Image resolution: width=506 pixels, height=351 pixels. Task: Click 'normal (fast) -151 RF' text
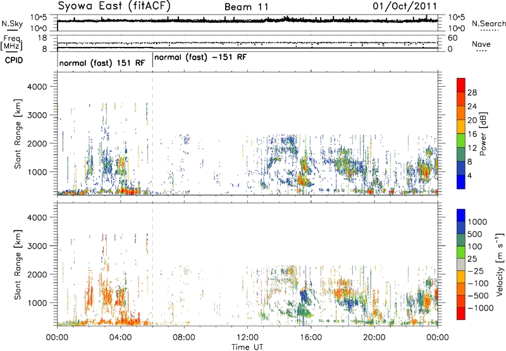point(201,57)
